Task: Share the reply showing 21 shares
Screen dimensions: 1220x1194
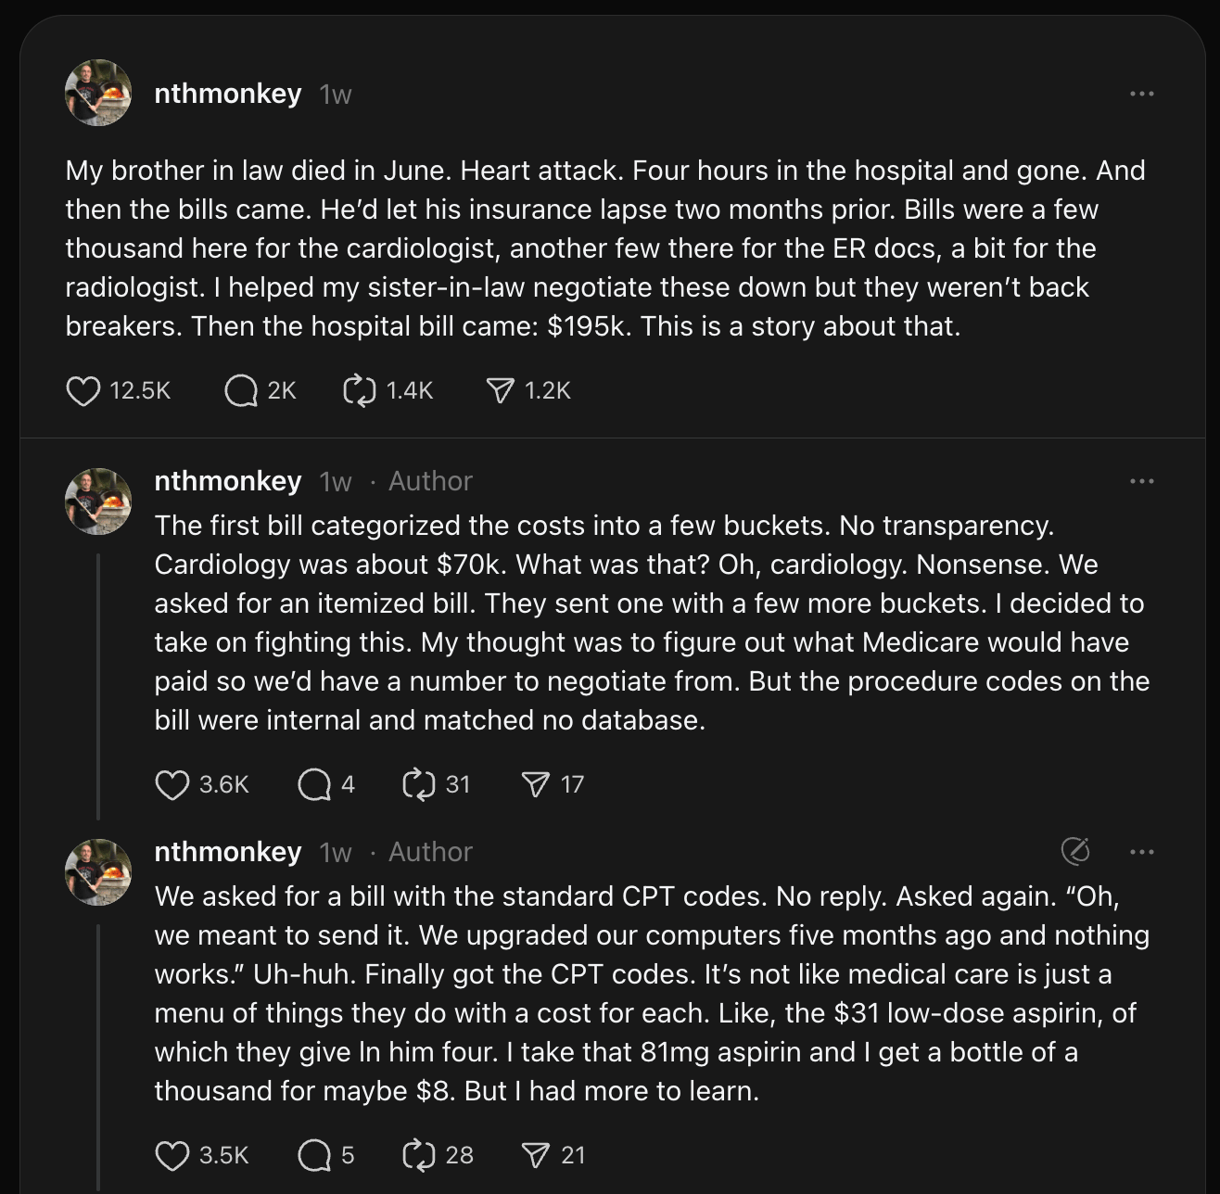Action: coord(536,1156)
